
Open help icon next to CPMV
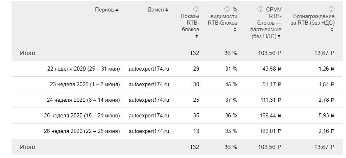pyautogui.click(x=260, y=9)
